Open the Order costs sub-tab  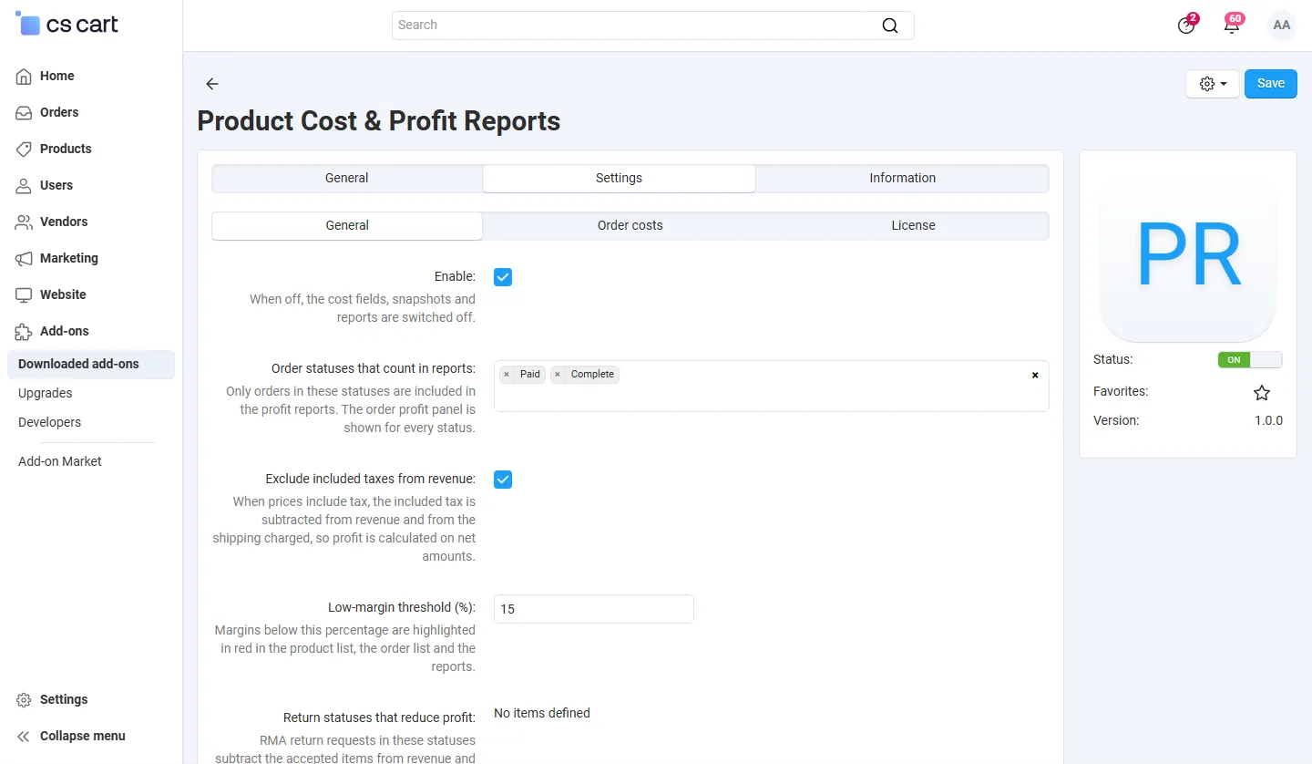tap(630, 225)
